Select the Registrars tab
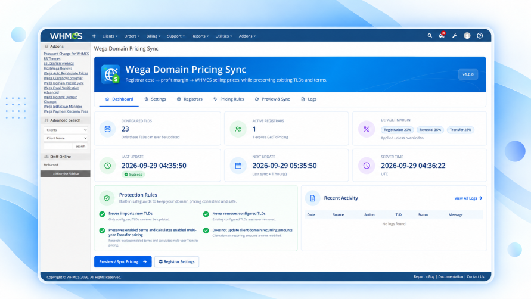531x299 pixels. (x=190, y=99)
